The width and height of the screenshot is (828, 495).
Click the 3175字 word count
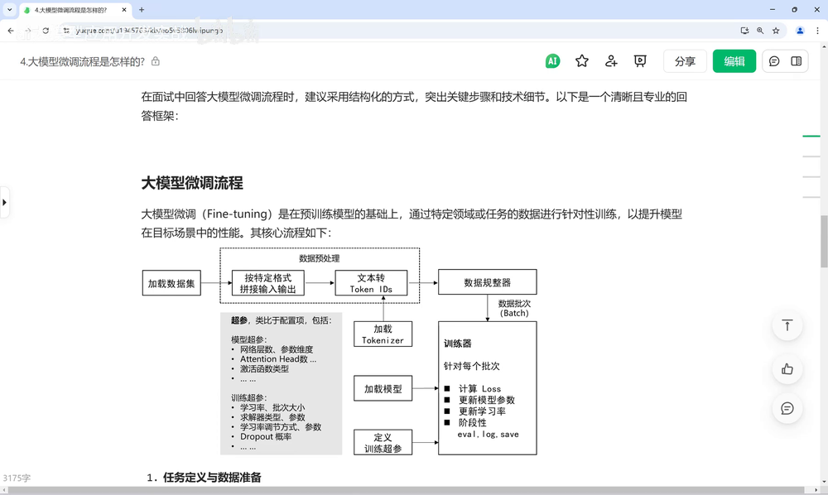coord(17,478)
